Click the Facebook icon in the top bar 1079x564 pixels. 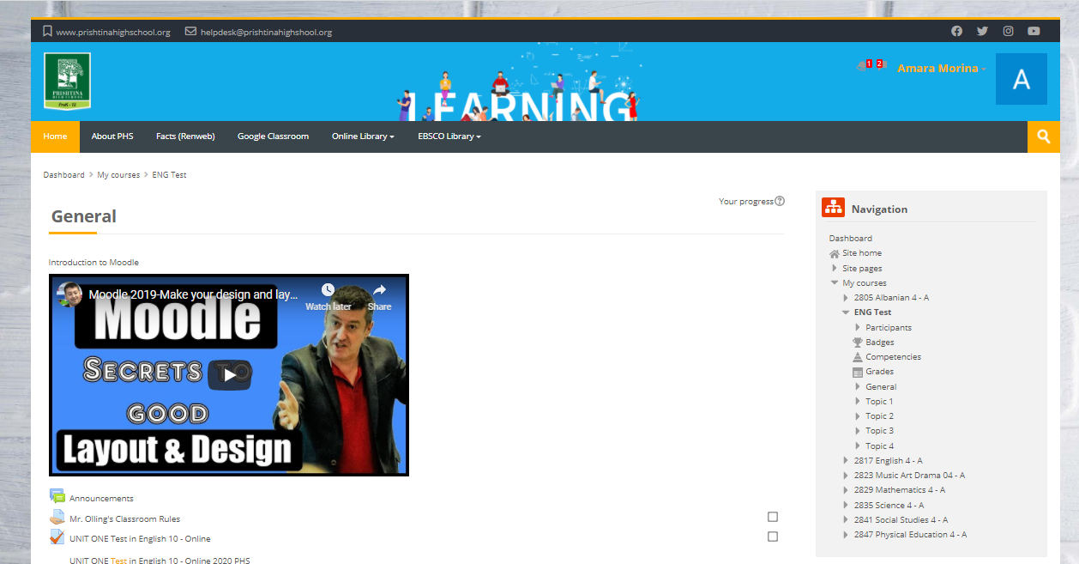(x=956, y=31)
